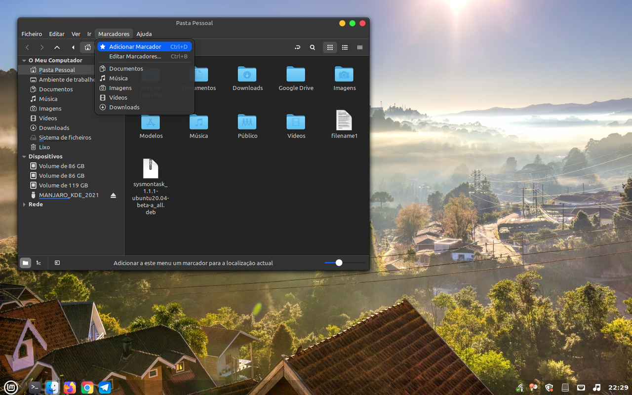Open the MANJARO_KDE_2021 device
Image resolution: width=632 pixels, height=395 pixels.
pos(64,195)
